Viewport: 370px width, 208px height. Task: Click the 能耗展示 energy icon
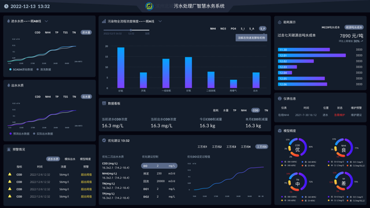280,22
